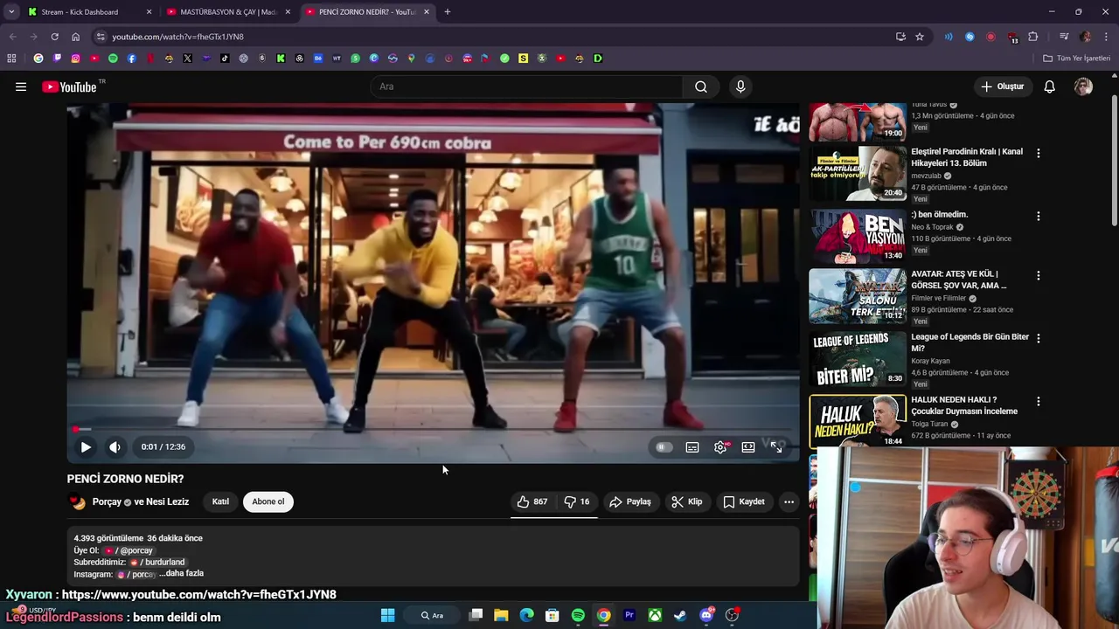Open the YouTube notifications bell

[1049, 86]
